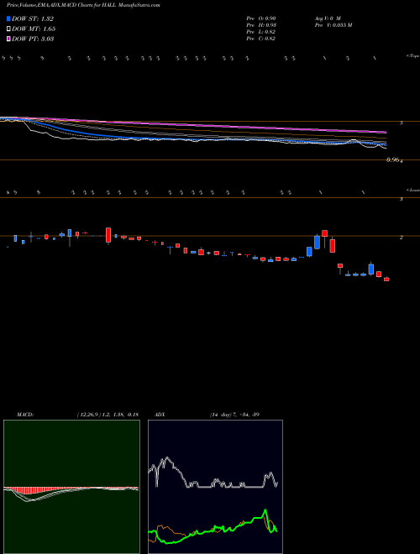This screenshot has width=420, height=554.
Task: Click the Pre V: 0.035 M value
Action: [x=333, y=25]
